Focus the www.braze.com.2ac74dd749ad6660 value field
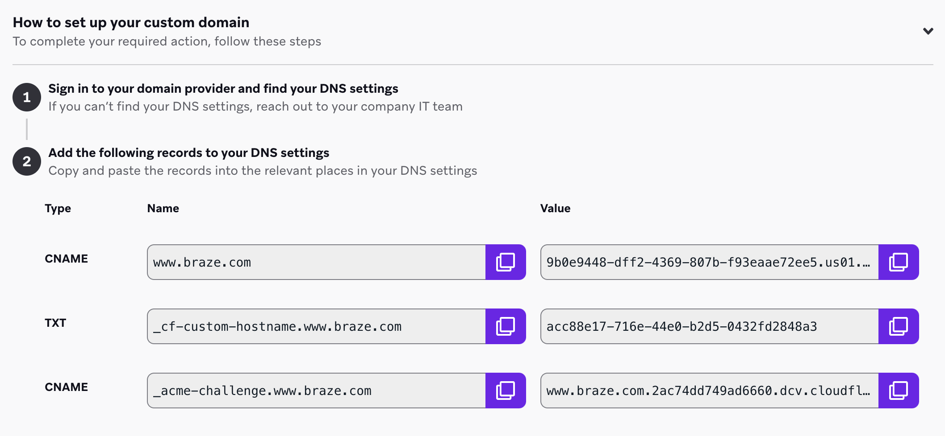 pyautogui.click(x=709, y=391)
